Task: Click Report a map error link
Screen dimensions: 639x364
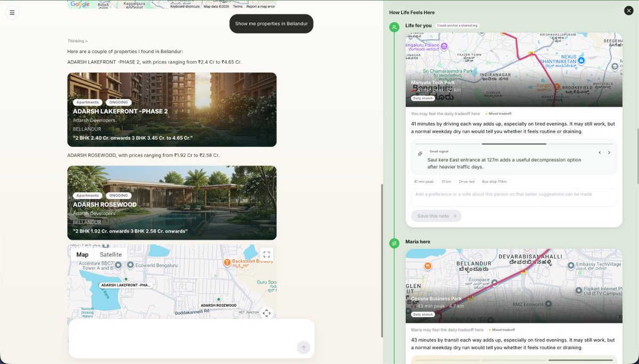Action: 260,6
